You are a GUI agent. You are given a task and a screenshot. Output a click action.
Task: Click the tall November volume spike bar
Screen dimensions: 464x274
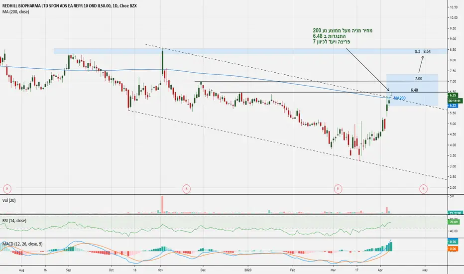pos(162,204)
